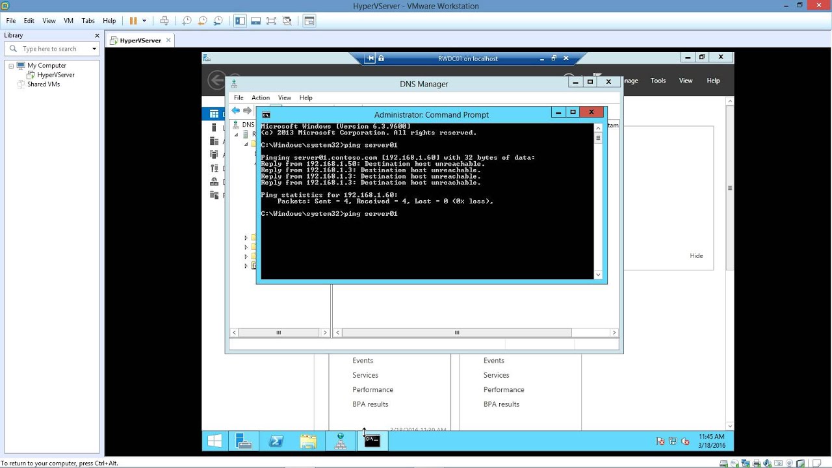Click Services link in the right tile
Screen dimensions: 832x468
[497, 375]
